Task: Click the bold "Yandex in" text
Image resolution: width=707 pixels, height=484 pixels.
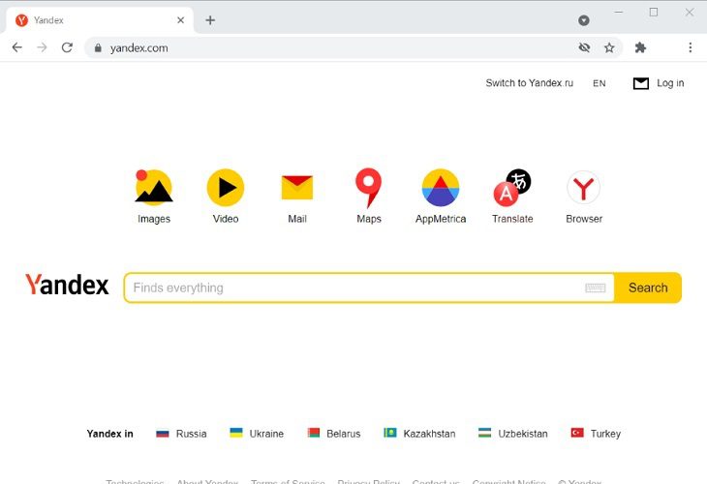Action: [x=109, y=434]
